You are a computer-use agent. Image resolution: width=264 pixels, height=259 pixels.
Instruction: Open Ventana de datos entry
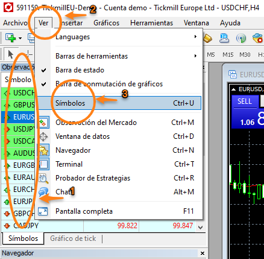[x=119, y=136]
